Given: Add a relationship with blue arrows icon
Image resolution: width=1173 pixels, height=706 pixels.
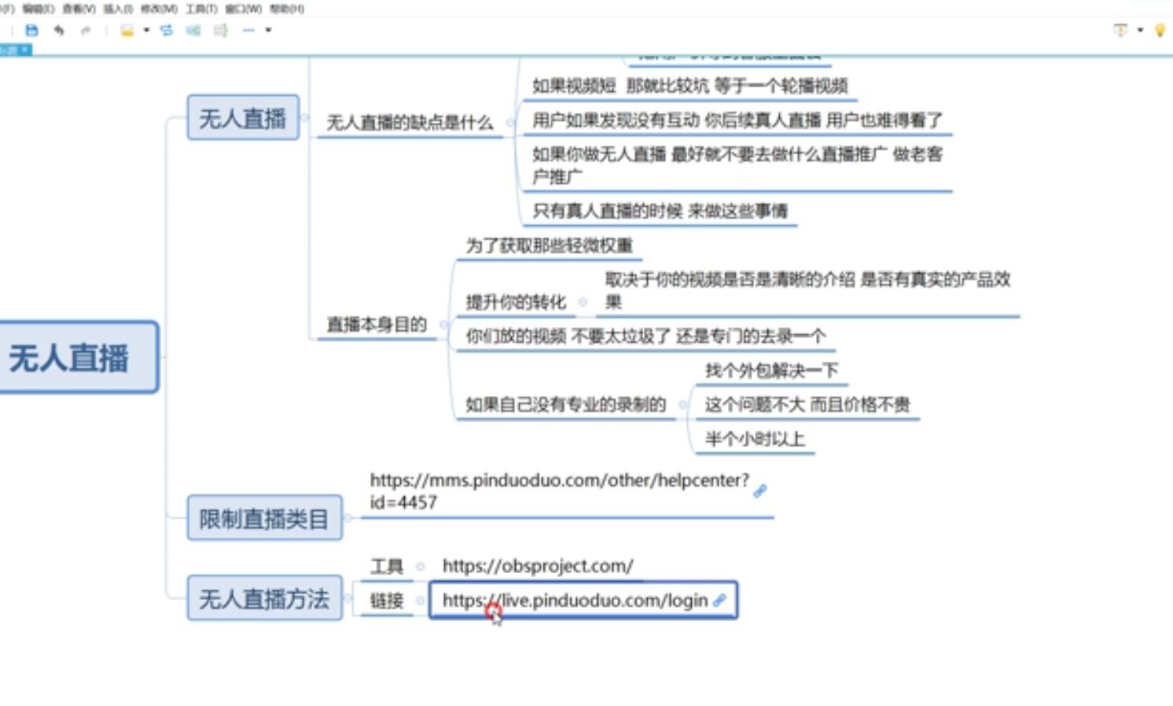Looking at the screenshot, I should click(167, 31).
